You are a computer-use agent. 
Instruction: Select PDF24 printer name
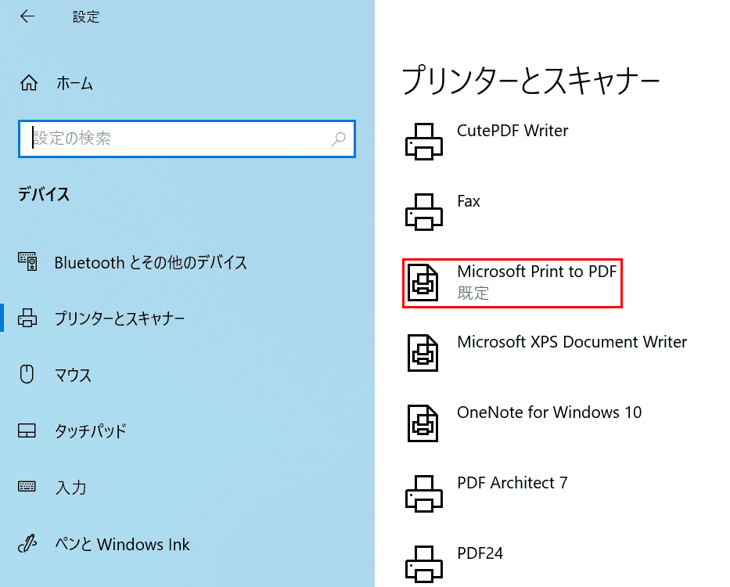point(480,553)
